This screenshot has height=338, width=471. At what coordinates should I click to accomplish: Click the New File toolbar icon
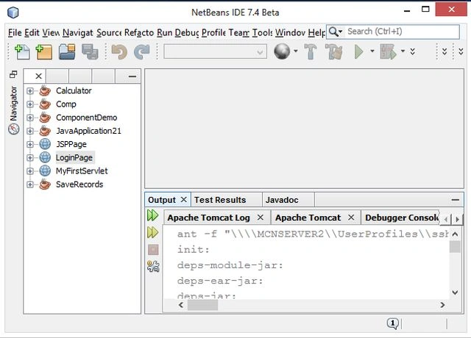[x=23, y=52]
